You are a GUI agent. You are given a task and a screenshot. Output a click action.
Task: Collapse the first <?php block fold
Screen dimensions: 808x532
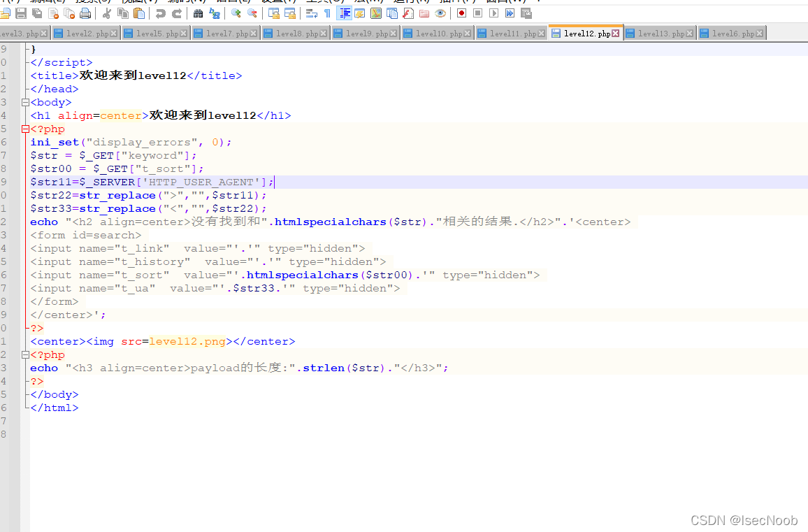pos(25,129)
